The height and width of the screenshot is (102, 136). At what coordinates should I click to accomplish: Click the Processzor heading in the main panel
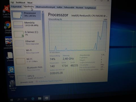pos(58,15)
